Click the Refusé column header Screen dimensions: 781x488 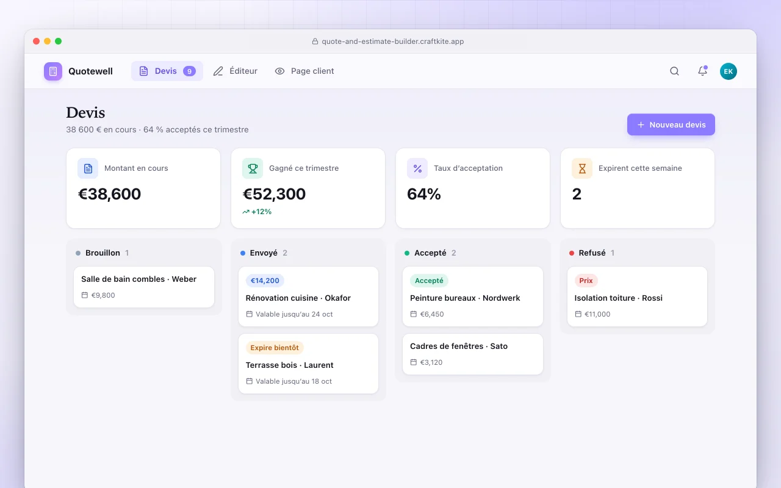pyautogui.click(x=592, y=253)
